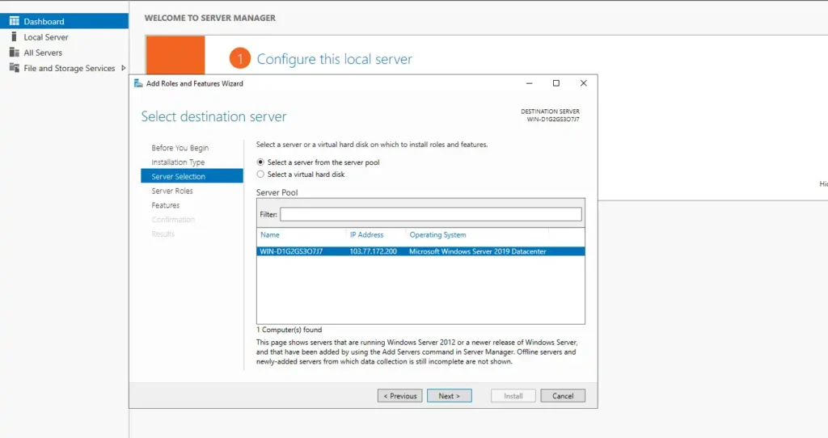
Task: Open Server Selection wizard step
Action: 192,175
